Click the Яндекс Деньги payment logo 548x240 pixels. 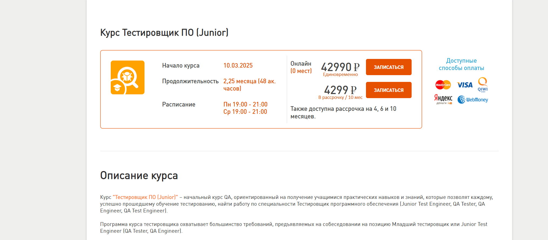(443, 99)
